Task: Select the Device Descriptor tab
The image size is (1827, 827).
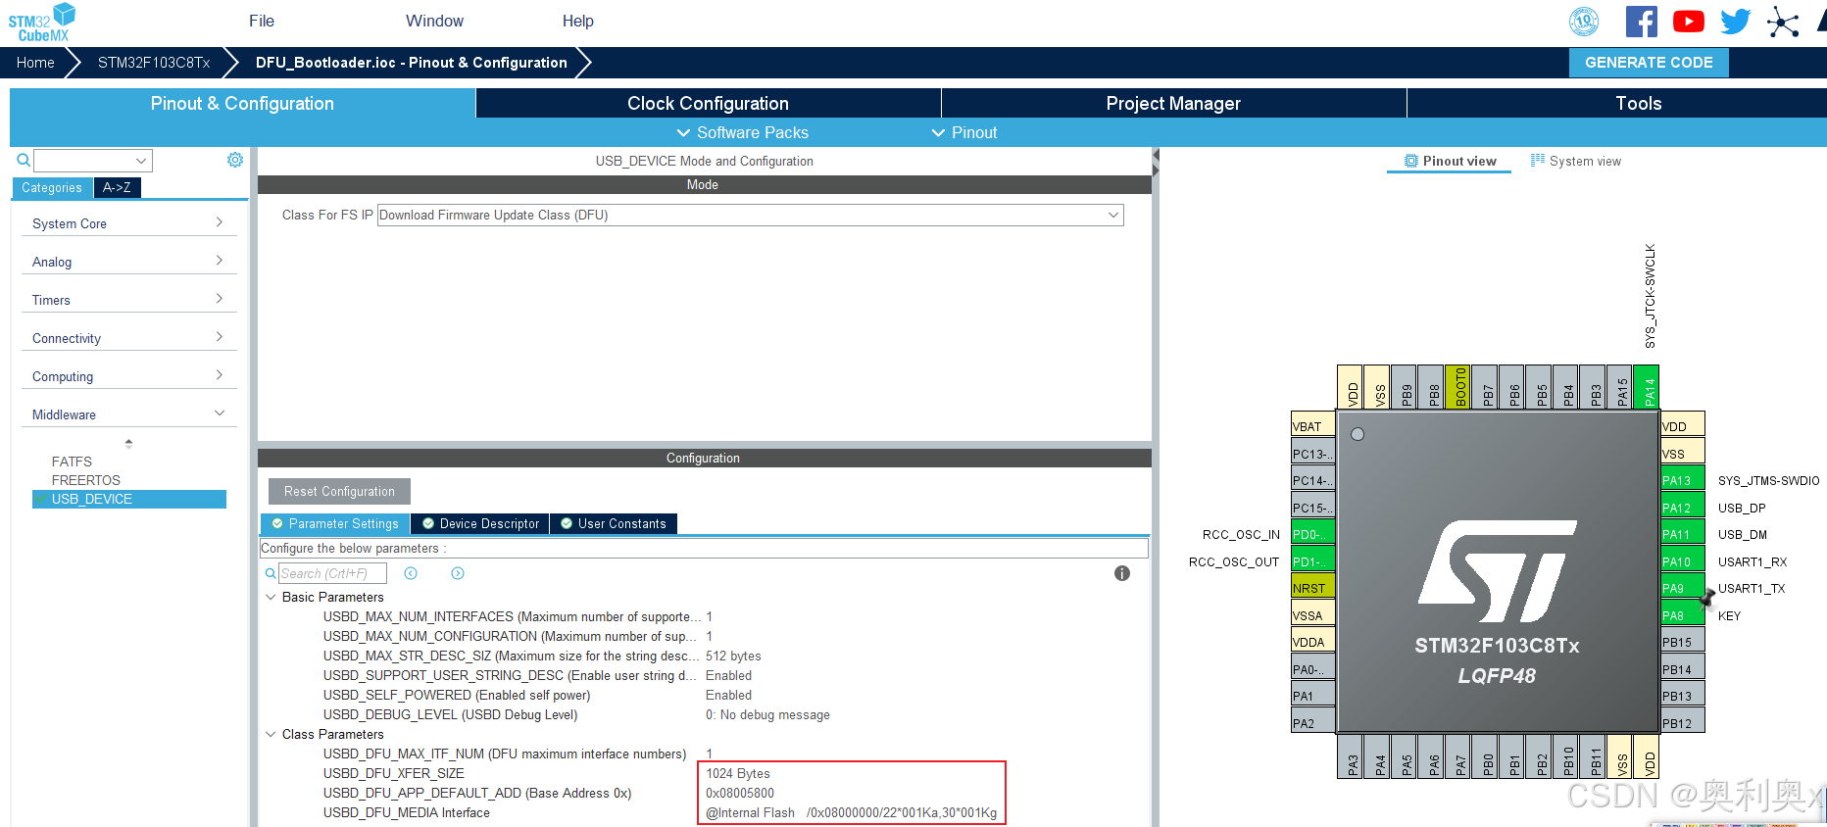Action: point(480,523)
